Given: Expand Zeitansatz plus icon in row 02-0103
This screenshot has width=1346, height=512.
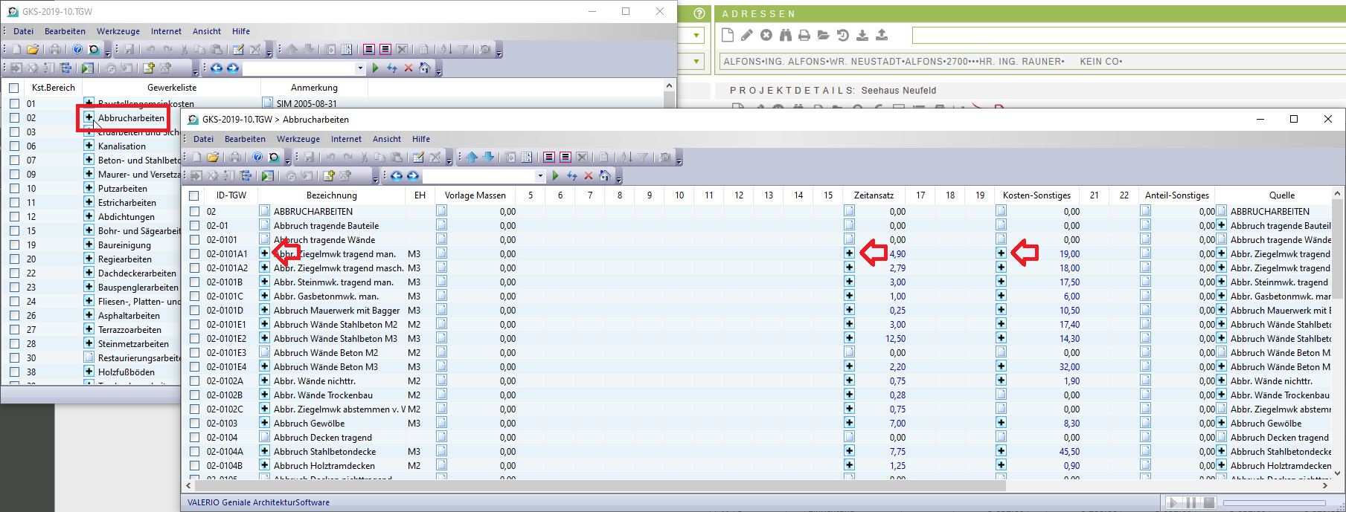Looking at the screenshot, I should coord(849,424).
